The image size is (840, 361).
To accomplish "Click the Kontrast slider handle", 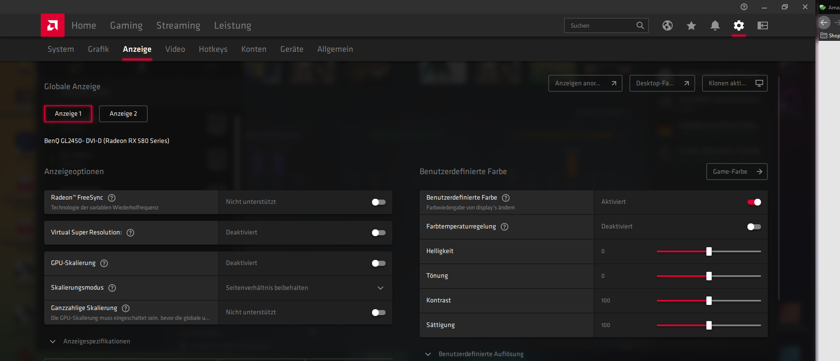I will (709, 301).
